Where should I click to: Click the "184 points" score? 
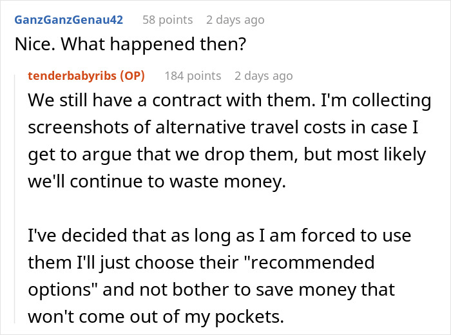[193, 76]
